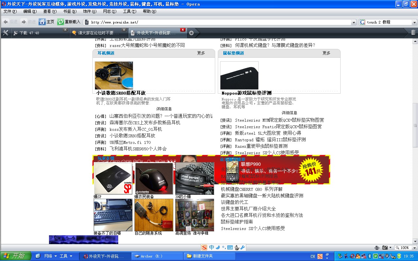The width and height of the screenshot is (418, 261).
Task: Open koss发布新入耳CC_01耳机 article
Action: (136, 129)
